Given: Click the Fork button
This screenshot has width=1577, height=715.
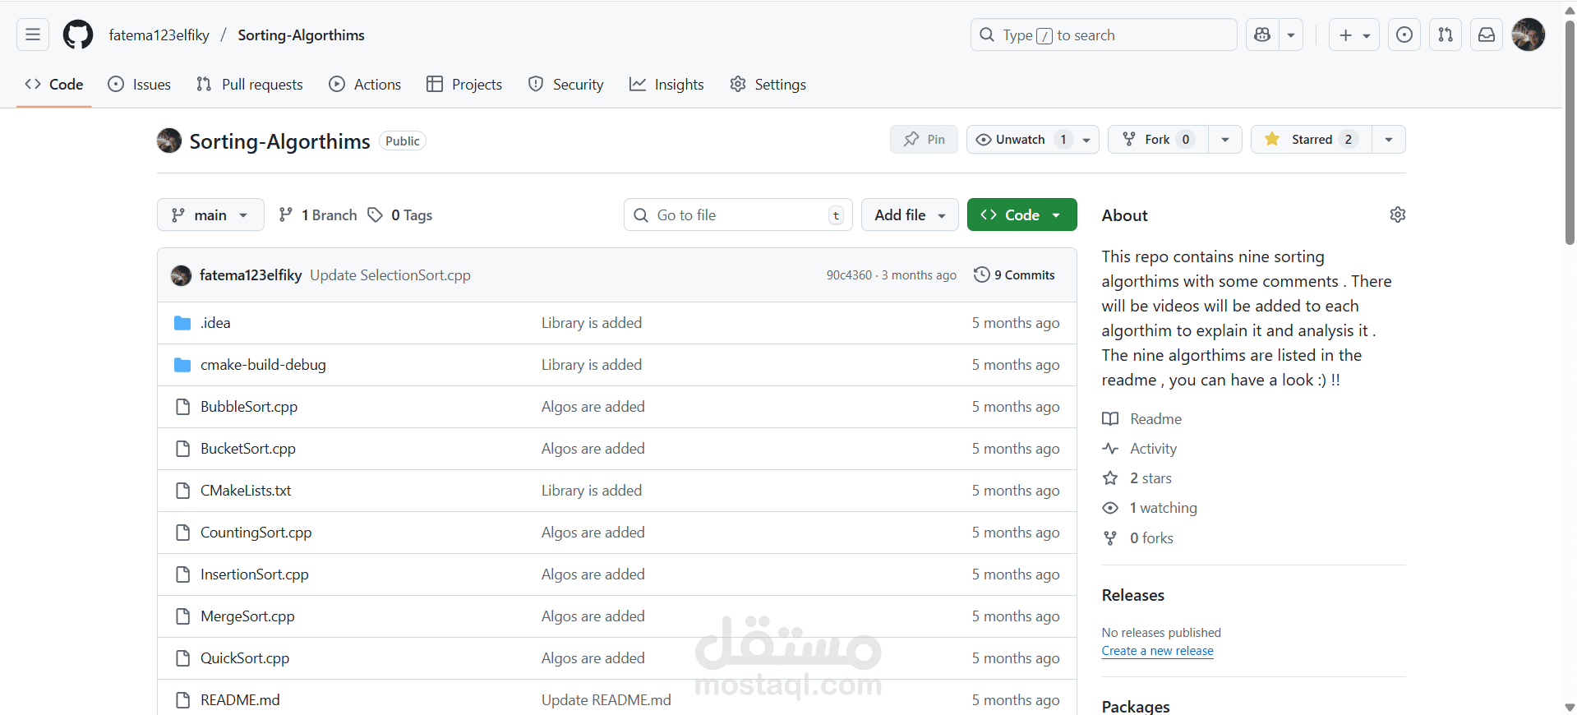Looking at the screenshot, I should click(x=1158, y=140).
